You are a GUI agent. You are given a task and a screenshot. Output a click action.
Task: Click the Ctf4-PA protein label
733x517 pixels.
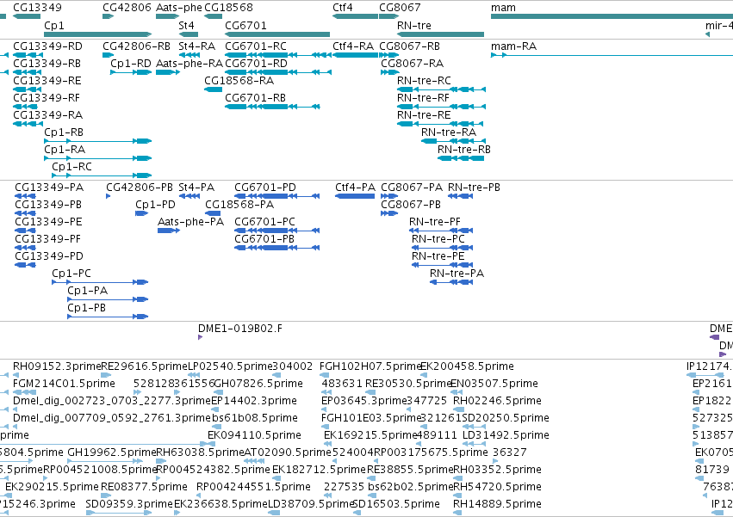coord(355,188)
